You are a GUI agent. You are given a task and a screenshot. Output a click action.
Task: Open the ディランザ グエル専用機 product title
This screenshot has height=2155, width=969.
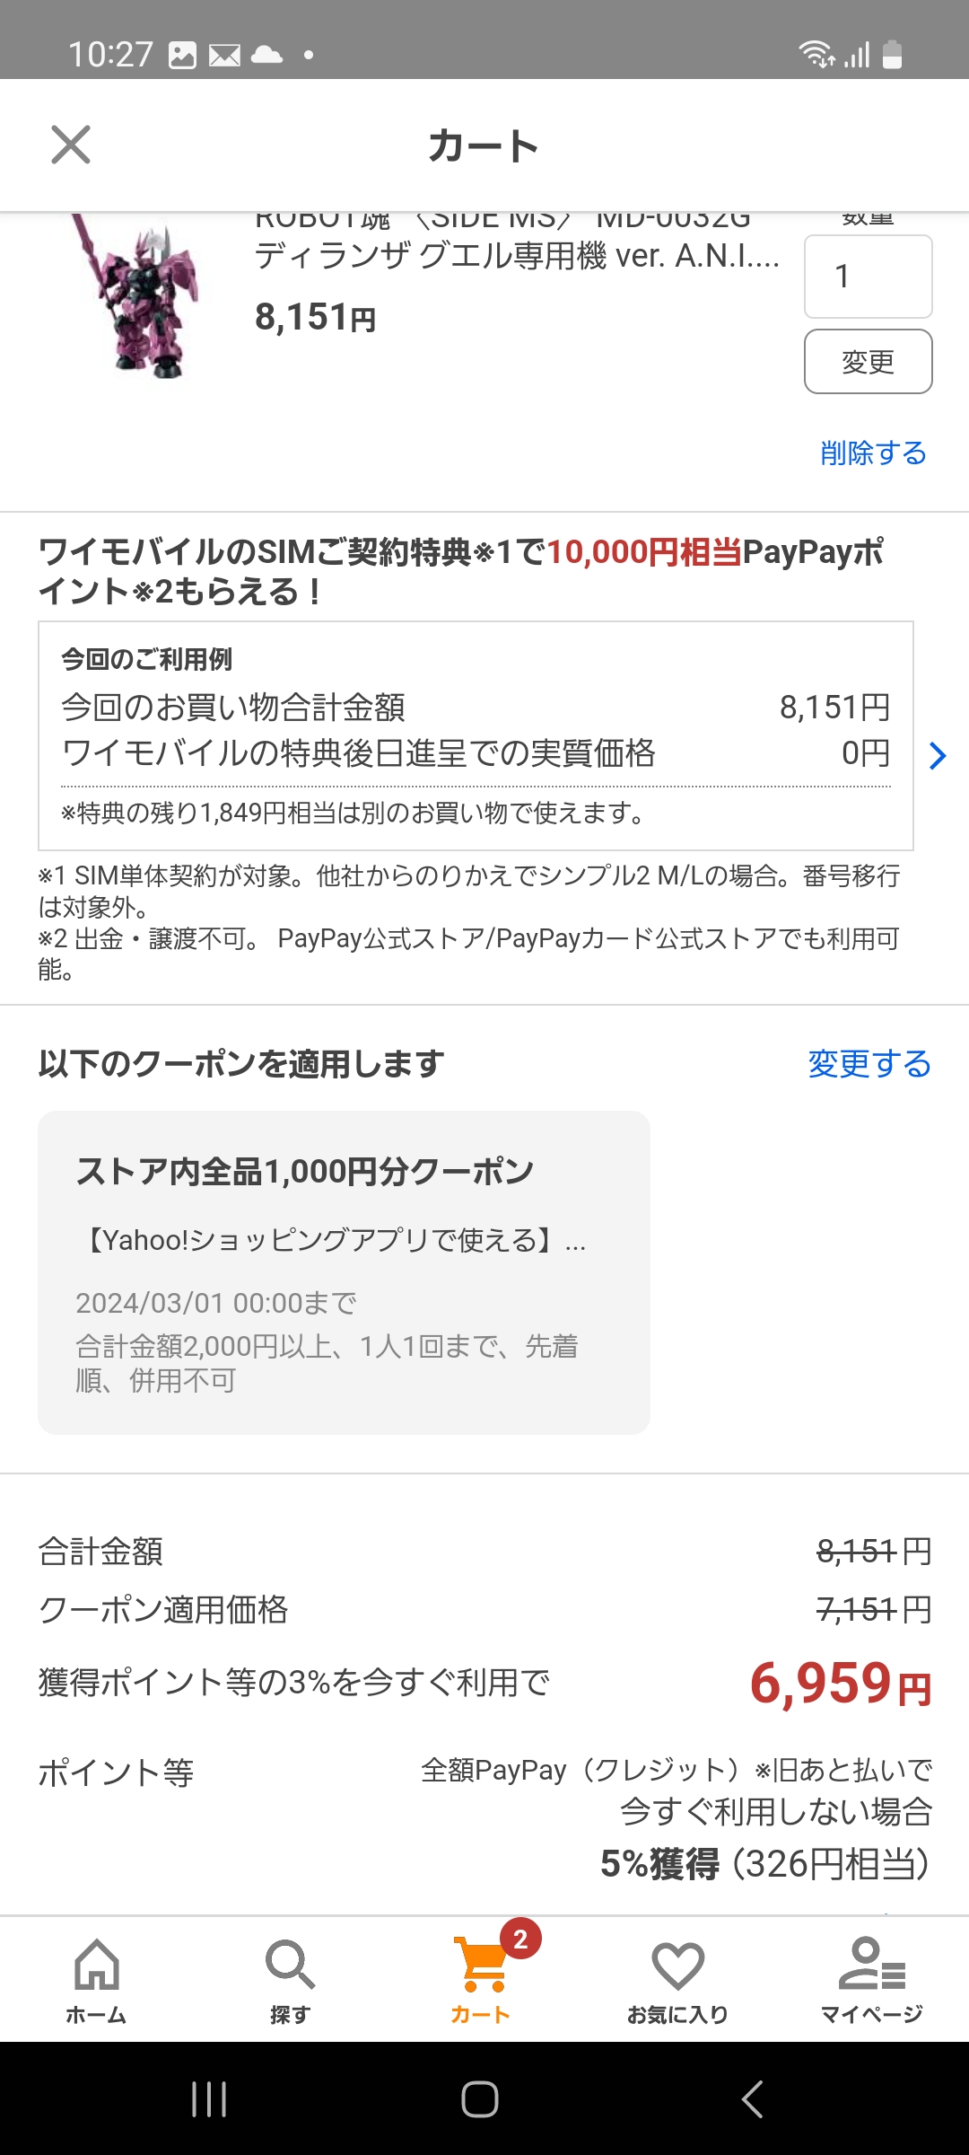click(x=517, y=256)
